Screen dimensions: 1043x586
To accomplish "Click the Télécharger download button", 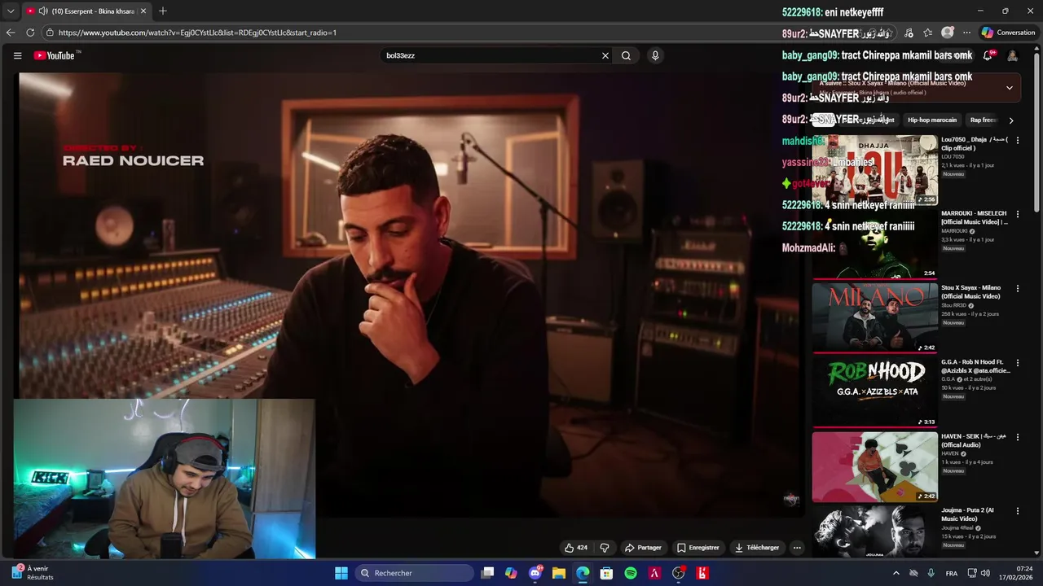I will coord(757,548).
